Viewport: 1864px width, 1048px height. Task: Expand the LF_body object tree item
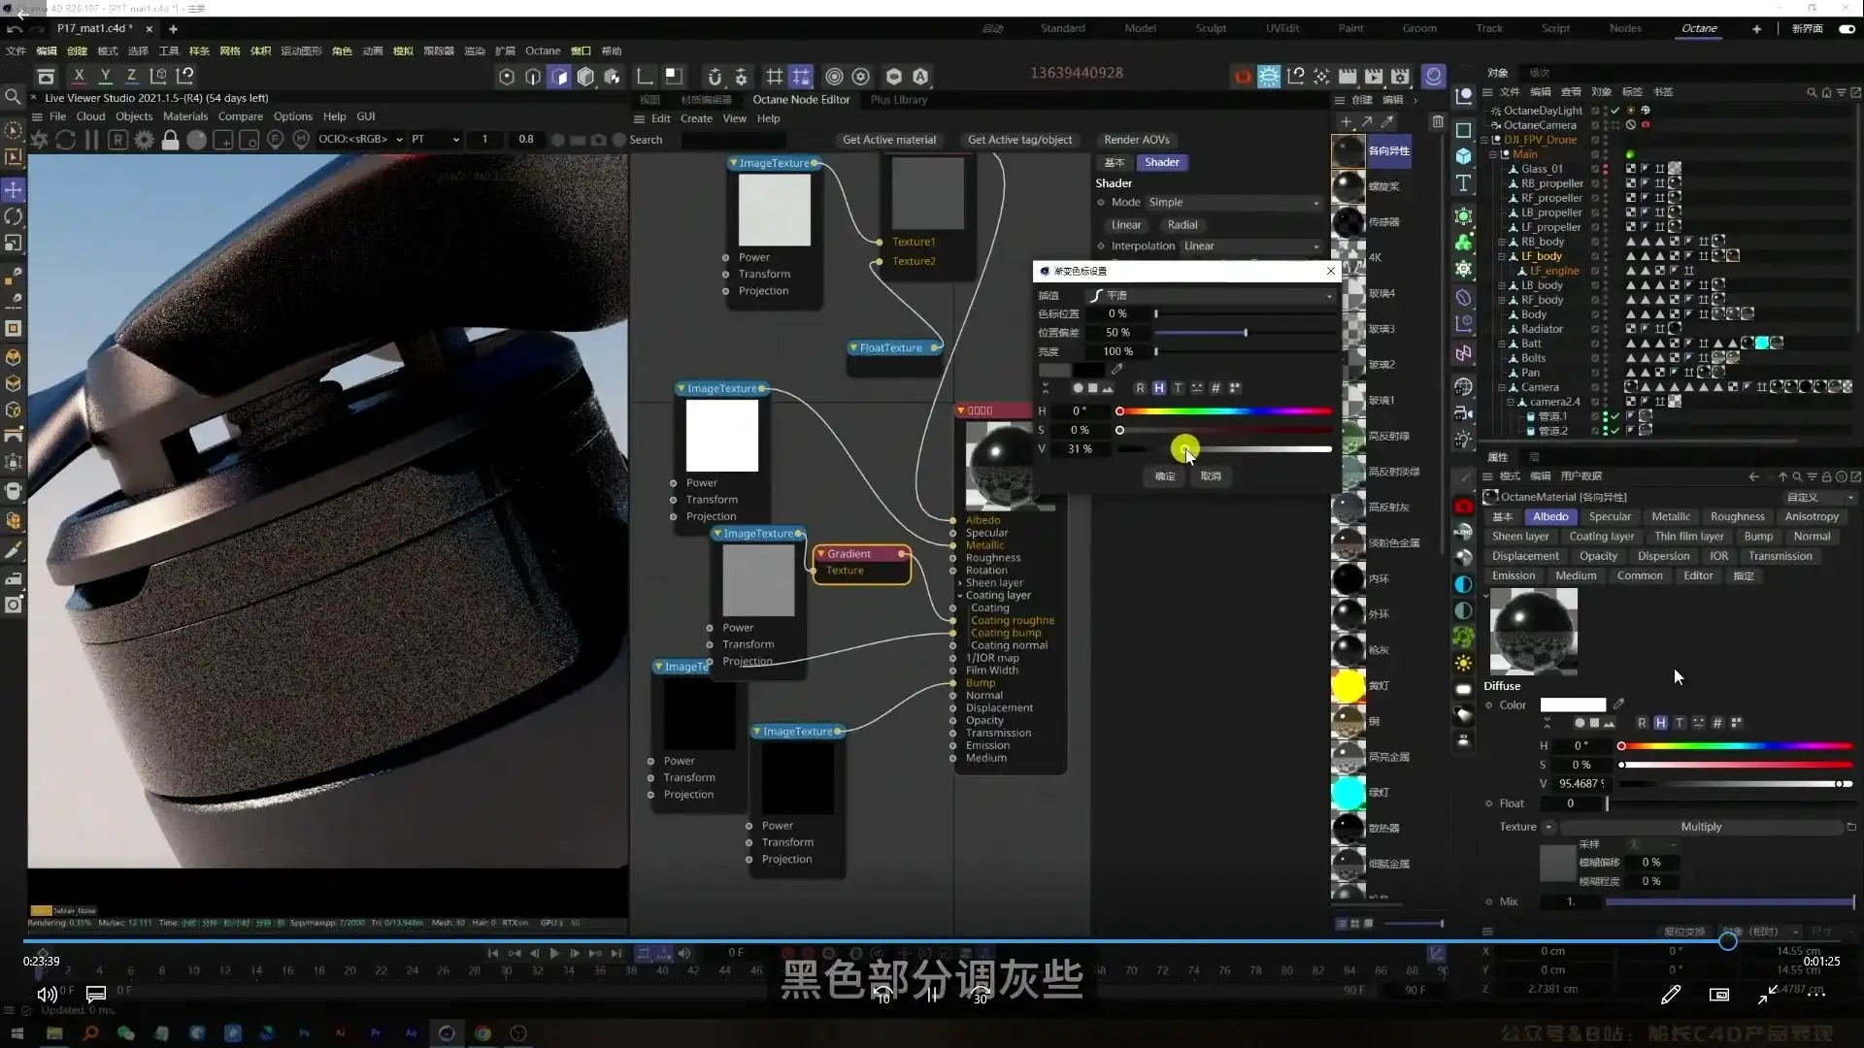(x=1502, y=257)
